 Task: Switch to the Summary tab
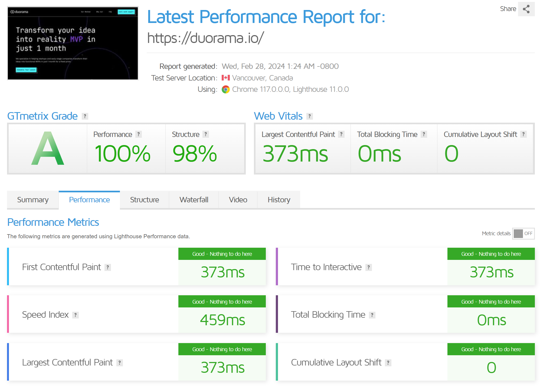[33, 200]
